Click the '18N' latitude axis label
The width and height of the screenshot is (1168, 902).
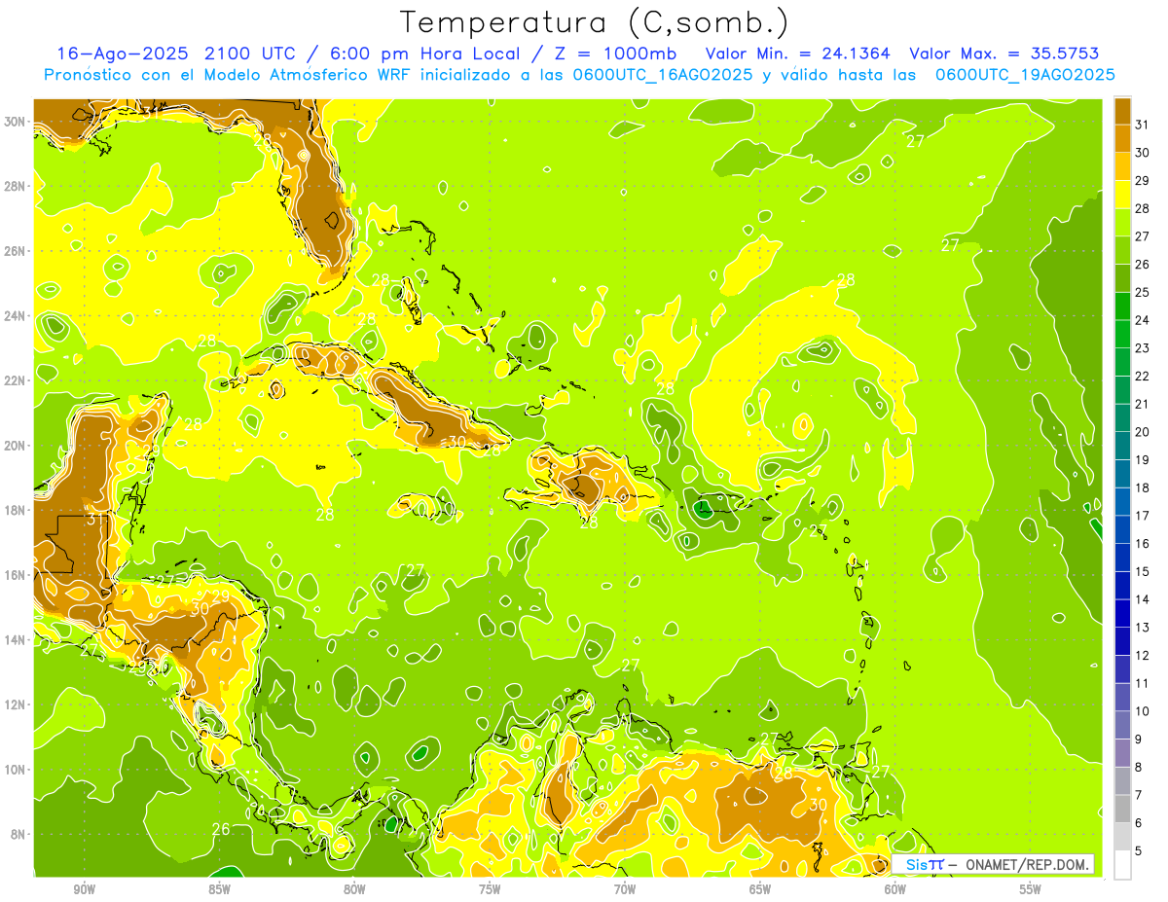tap(16, 510)
